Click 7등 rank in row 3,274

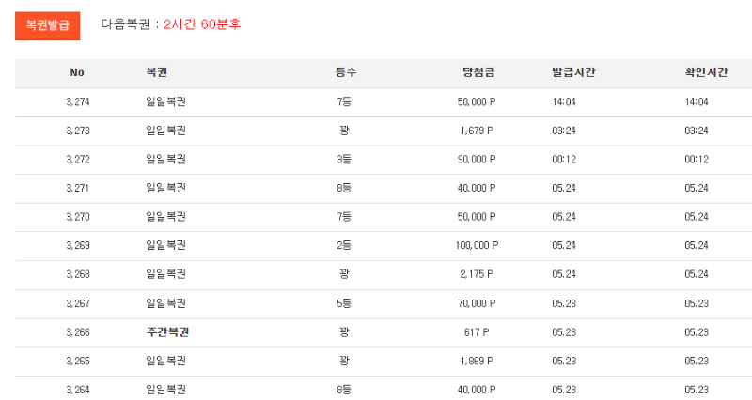[344, 101]
